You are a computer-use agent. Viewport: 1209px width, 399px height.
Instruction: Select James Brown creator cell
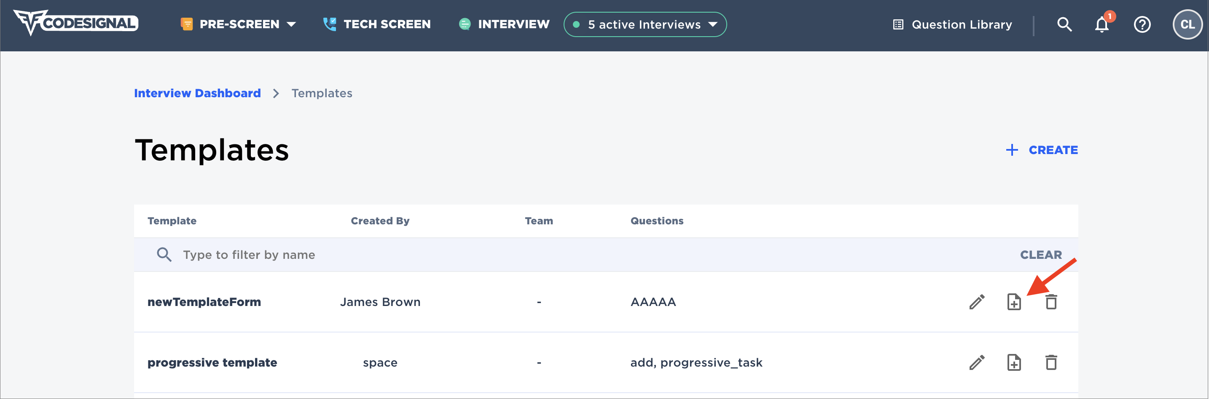click(380, 302)
